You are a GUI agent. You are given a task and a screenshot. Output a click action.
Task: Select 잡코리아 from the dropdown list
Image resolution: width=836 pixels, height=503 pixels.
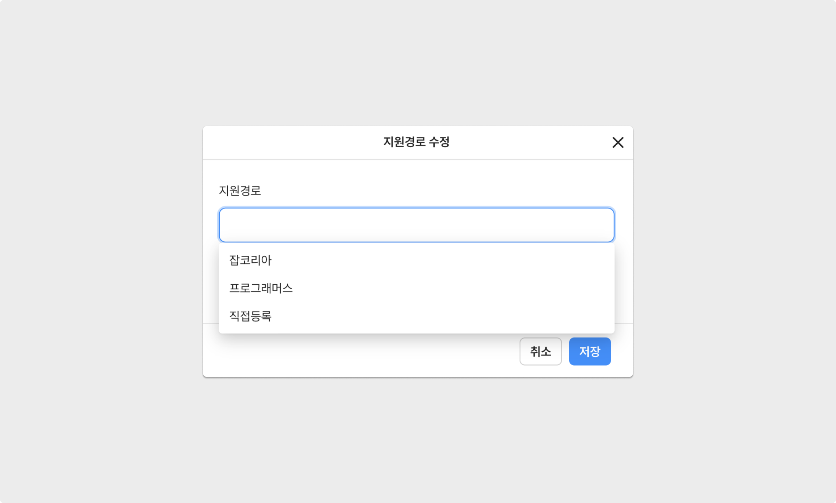(x=250, y=260)
